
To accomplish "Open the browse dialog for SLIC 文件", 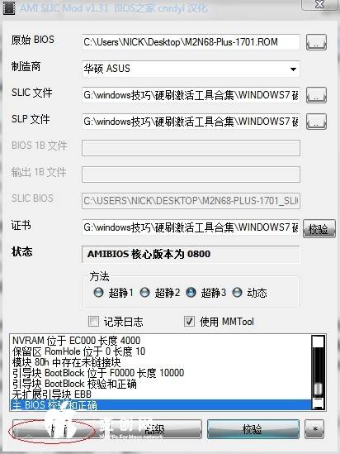I will (x=316, y=95).
